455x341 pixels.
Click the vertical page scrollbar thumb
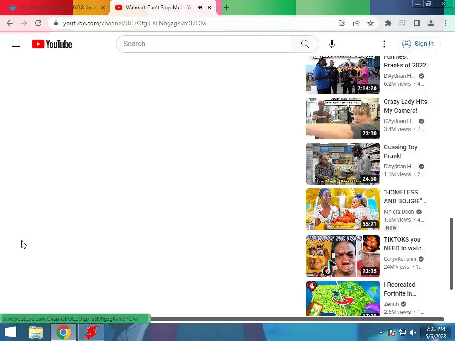click(451, 254)
